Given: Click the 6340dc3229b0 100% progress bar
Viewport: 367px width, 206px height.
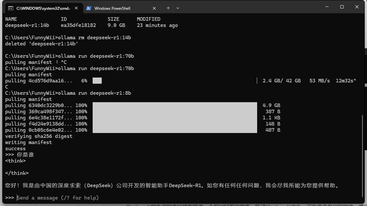Looking at the screenshot, I should click(x=175, y=105).
